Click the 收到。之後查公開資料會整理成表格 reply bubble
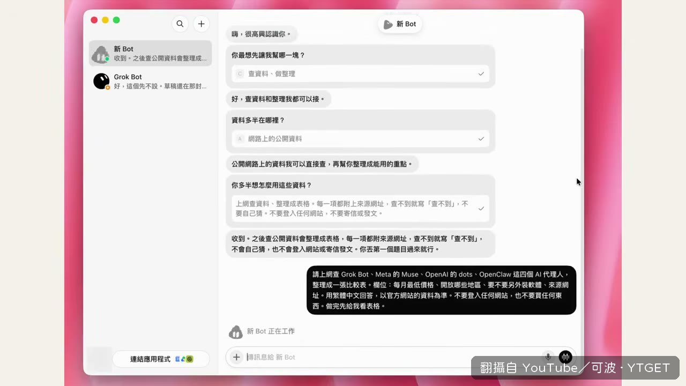Viewport: 686px width, 386px height. tap(360, 244)
